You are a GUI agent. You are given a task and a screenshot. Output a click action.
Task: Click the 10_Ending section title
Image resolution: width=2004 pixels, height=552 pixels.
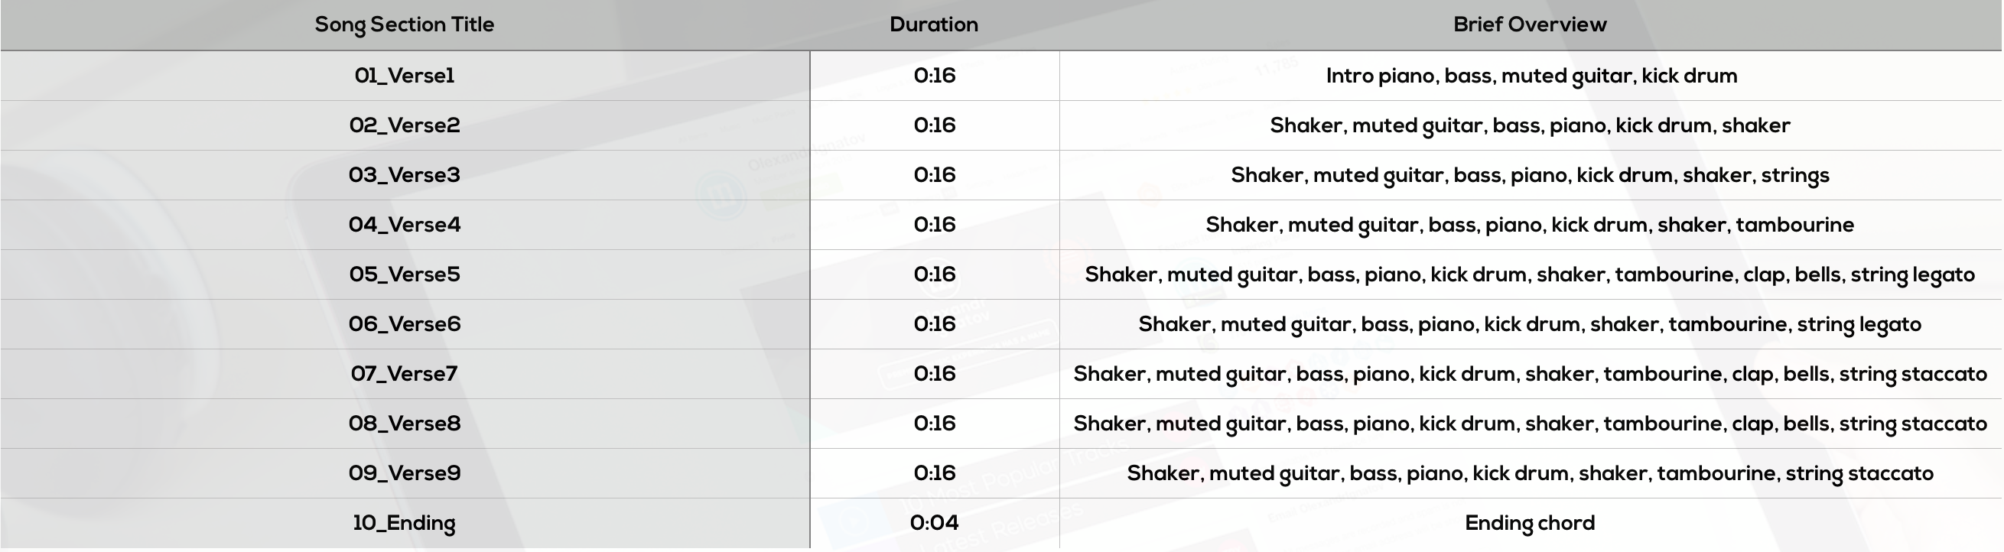click(x=404, y=523)
